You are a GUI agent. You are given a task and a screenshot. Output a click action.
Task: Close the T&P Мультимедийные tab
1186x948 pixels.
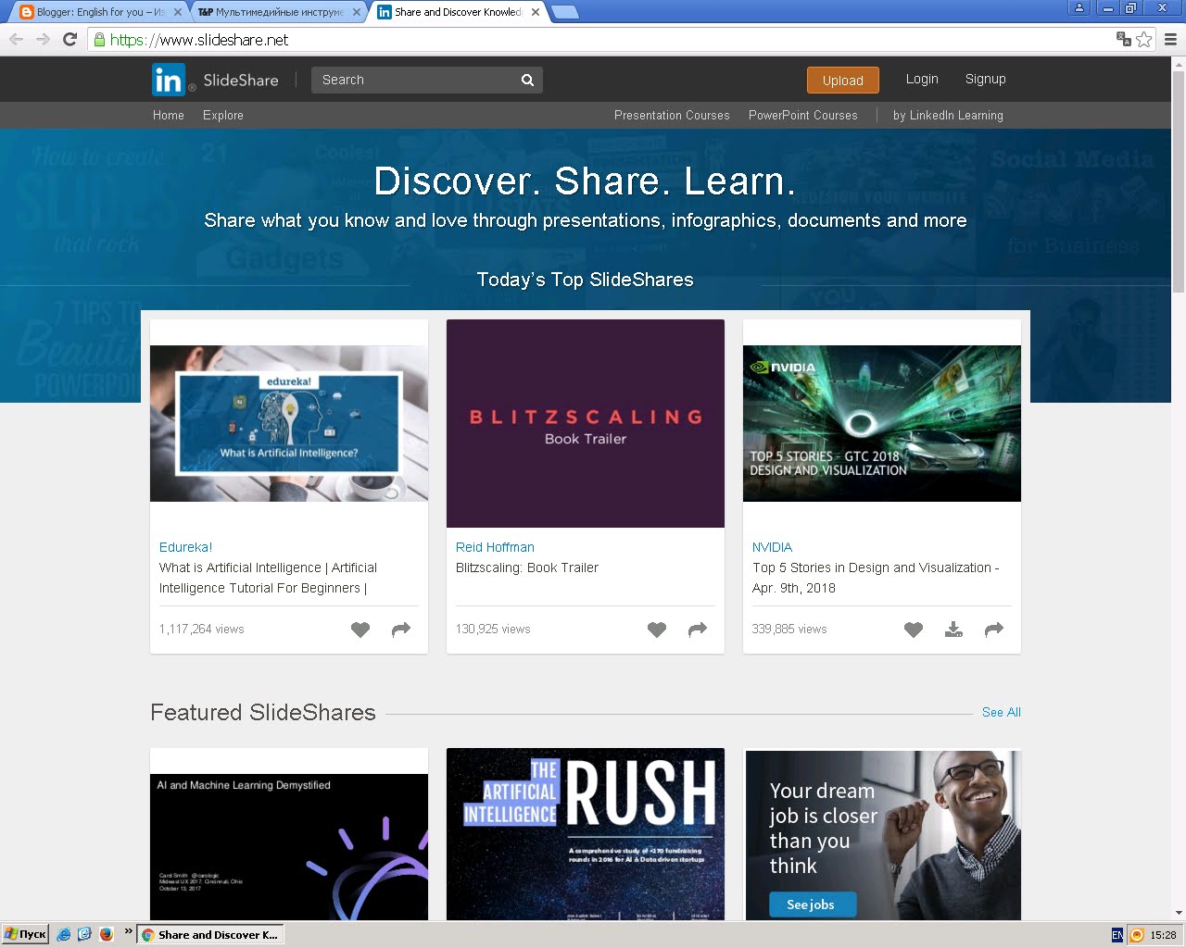point(357,12)
